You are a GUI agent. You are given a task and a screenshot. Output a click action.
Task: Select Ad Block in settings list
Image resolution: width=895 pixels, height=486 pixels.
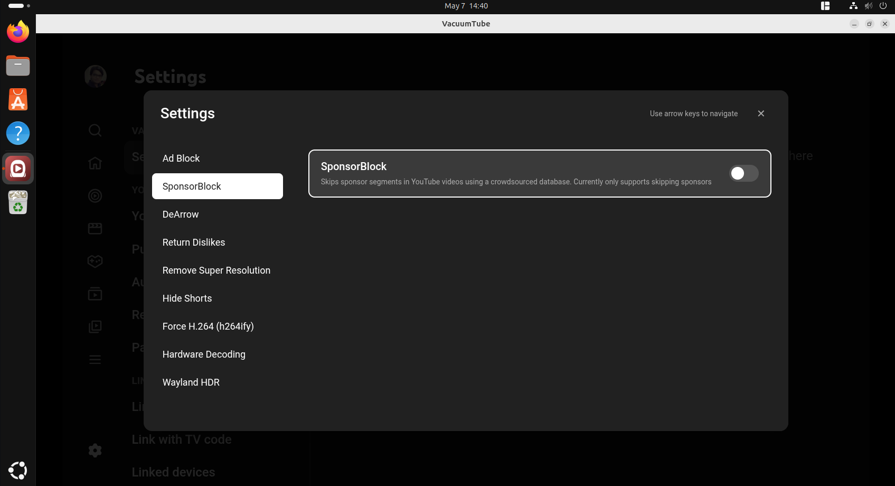(x=218, y=158)
